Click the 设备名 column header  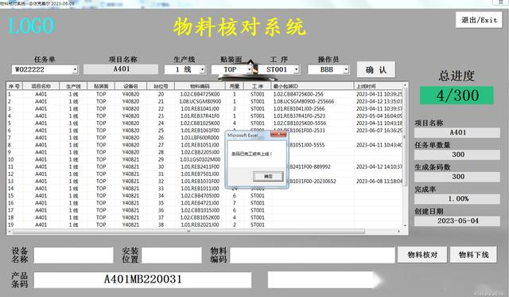point(130,86)
